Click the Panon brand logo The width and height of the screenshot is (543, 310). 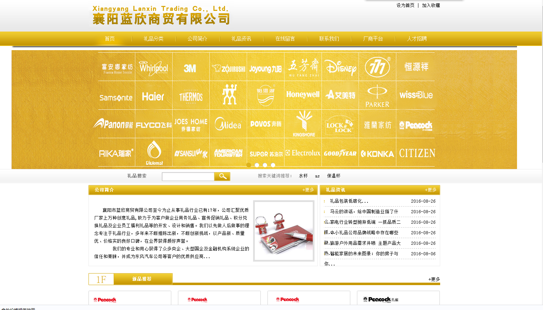click(x=113, y=124)
